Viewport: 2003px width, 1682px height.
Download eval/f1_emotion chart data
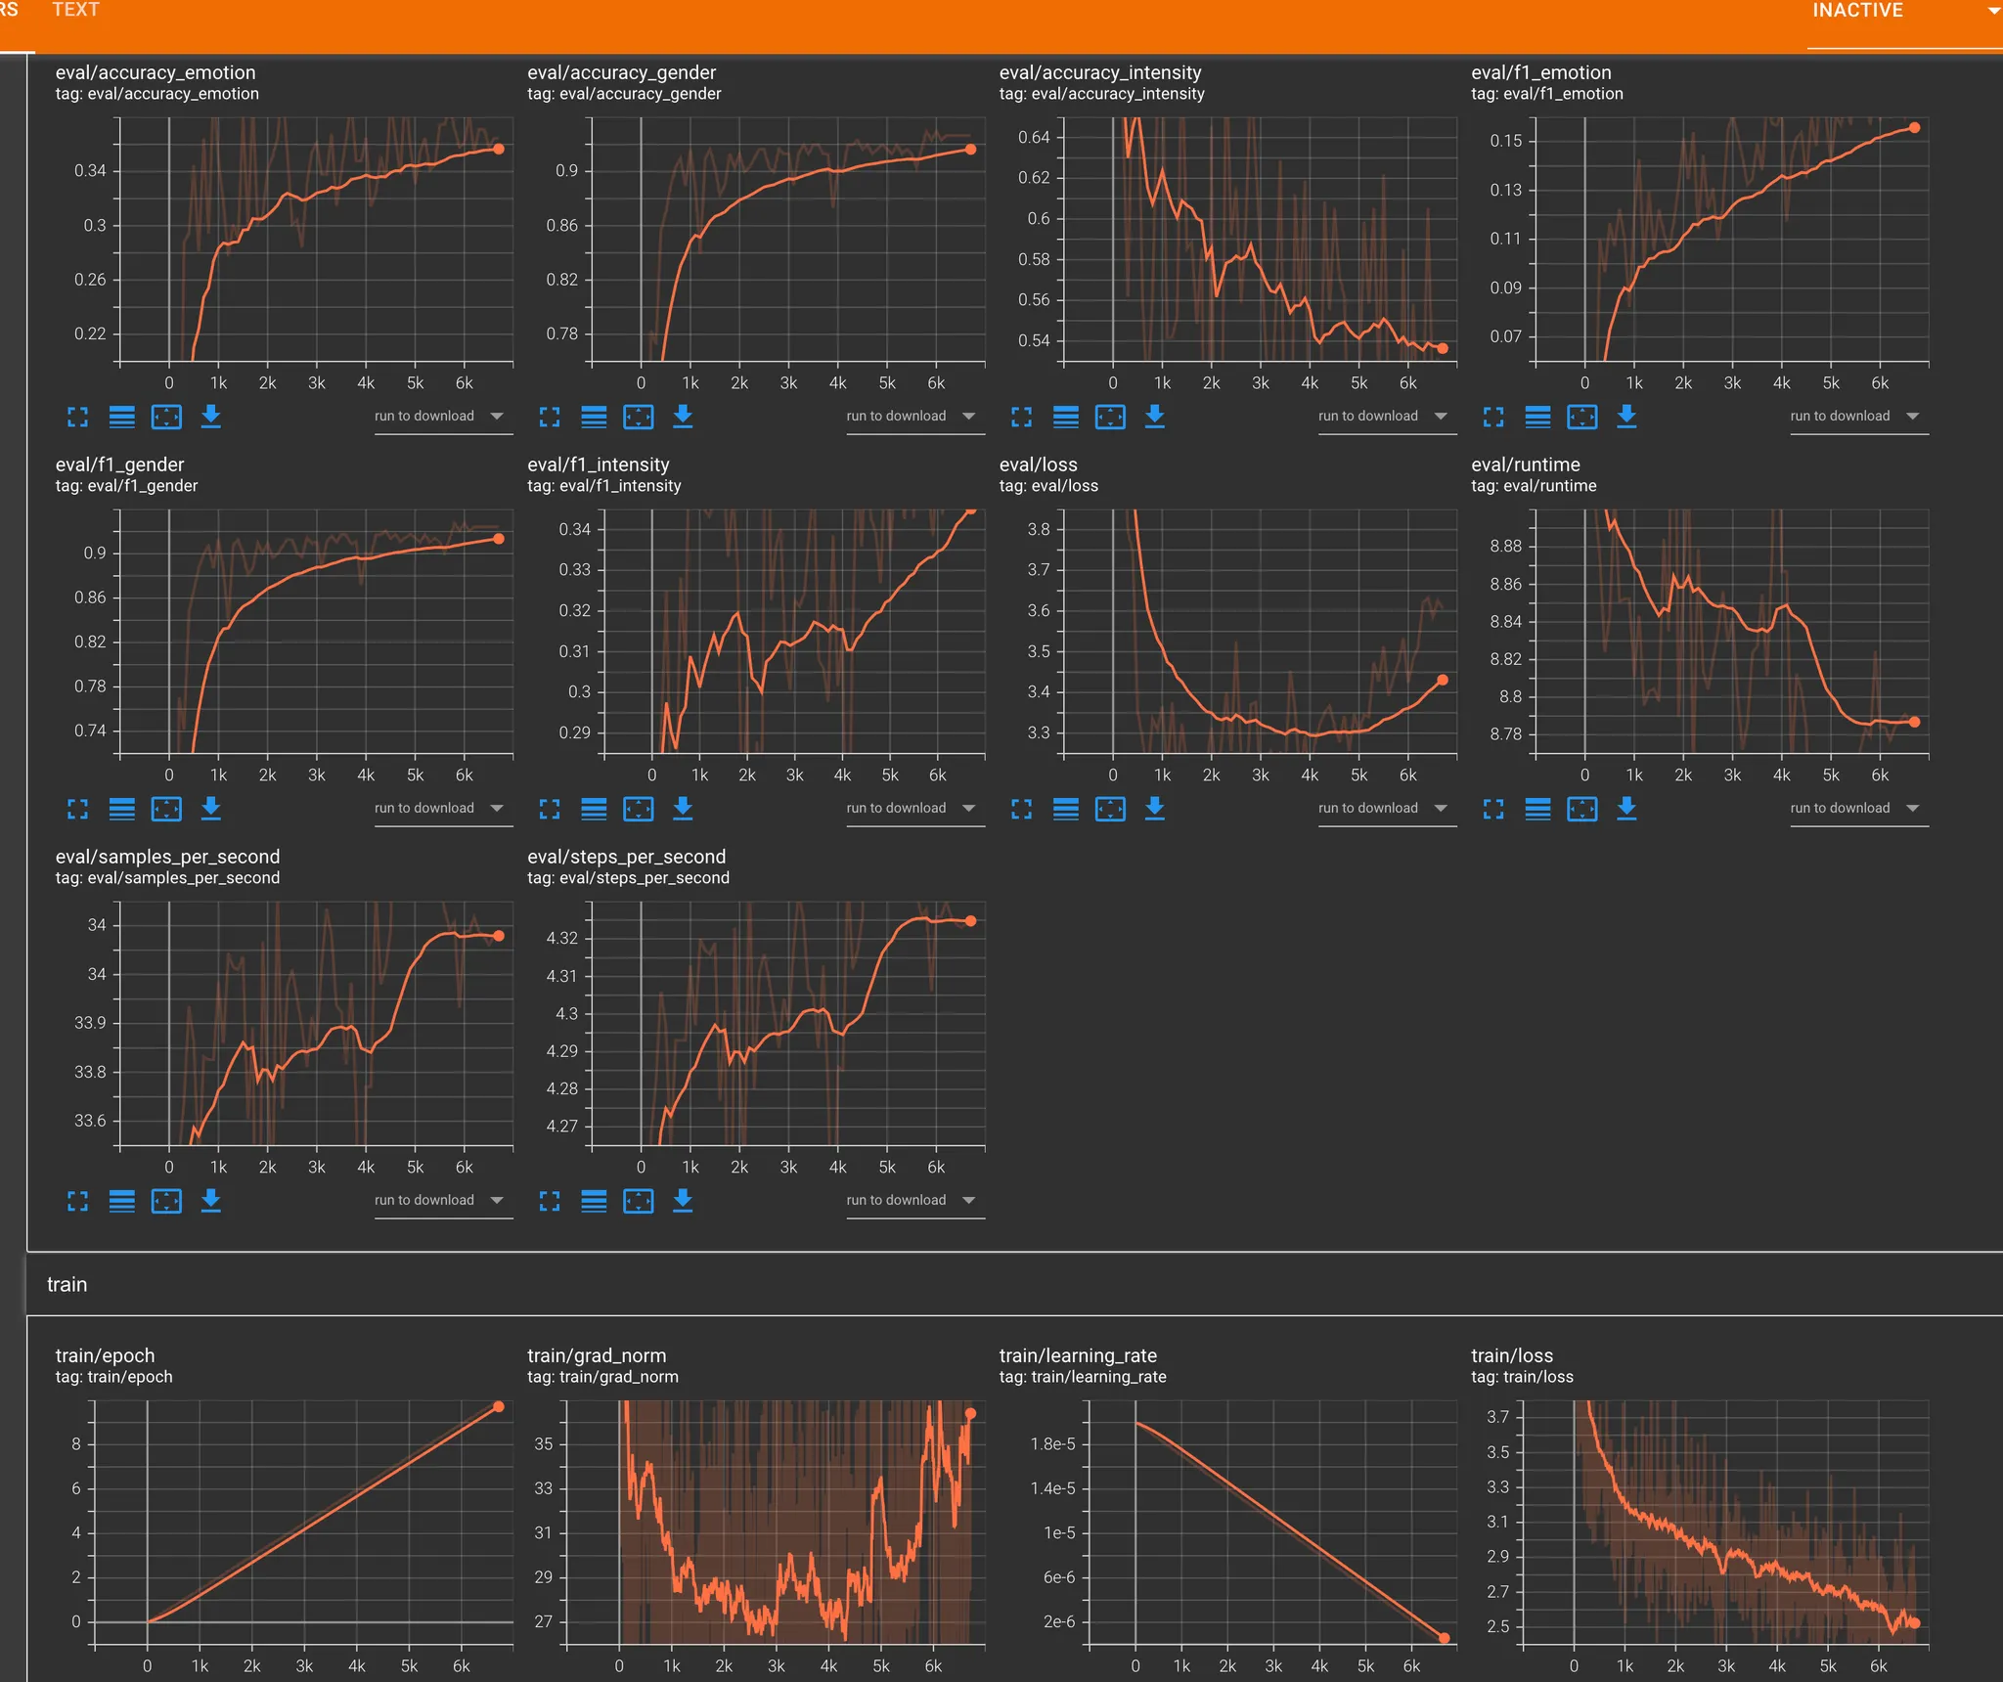1626,418
